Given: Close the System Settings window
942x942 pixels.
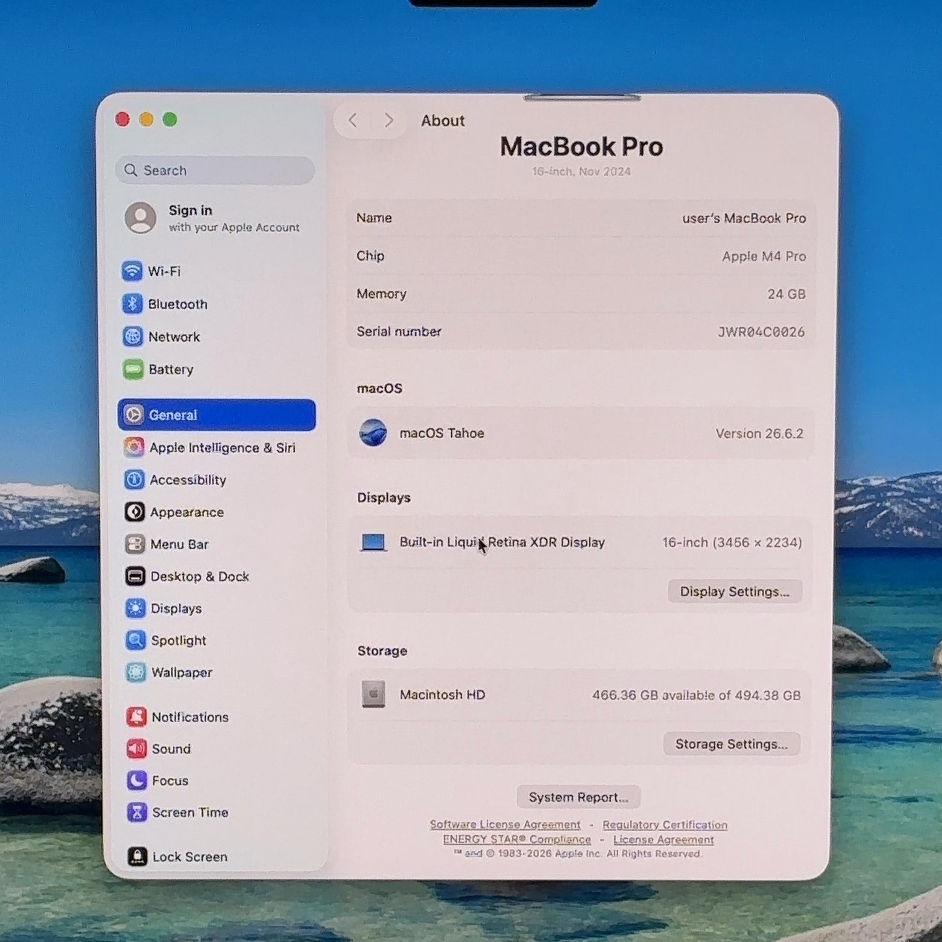Looking at the screenshot, I should (x=123, y=119).
